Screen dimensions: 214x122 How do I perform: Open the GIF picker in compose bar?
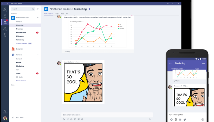(x=75, y=119)
